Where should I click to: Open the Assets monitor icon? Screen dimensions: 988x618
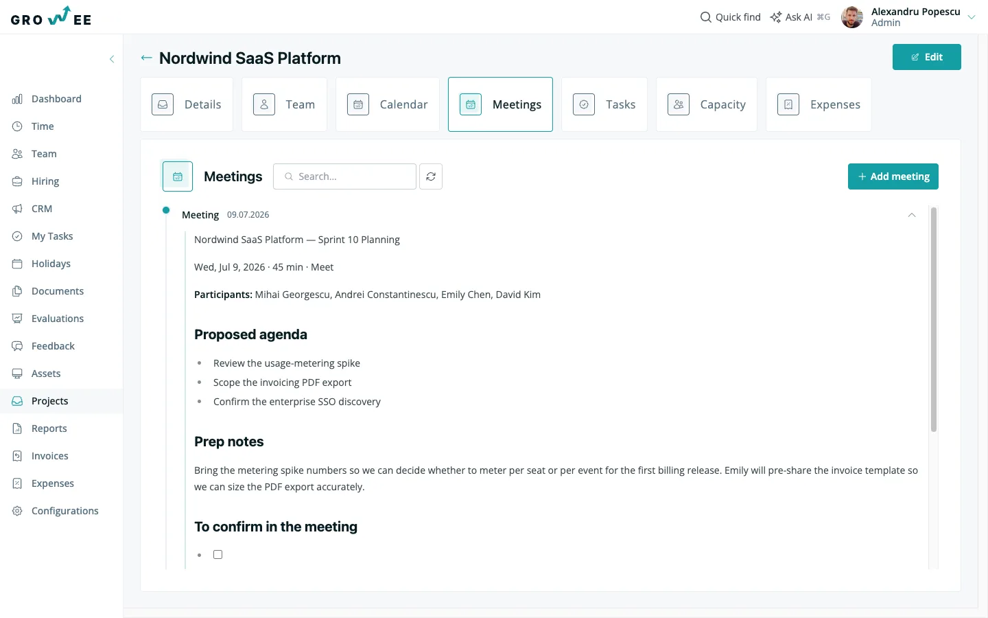[17, 374]
